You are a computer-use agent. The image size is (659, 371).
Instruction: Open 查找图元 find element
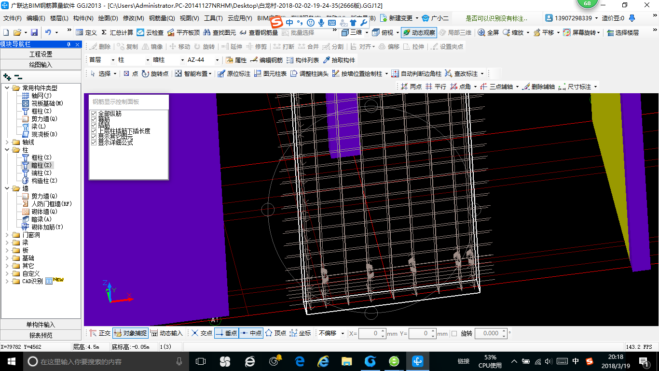click(x=220, y=32)
